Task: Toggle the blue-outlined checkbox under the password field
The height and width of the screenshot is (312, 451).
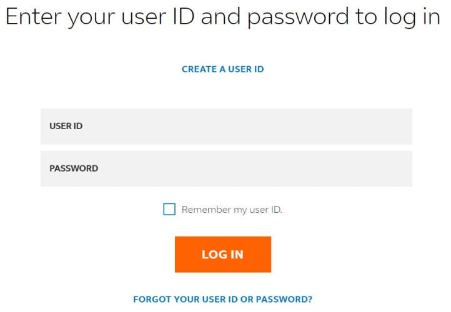Action: click(169, 209)
